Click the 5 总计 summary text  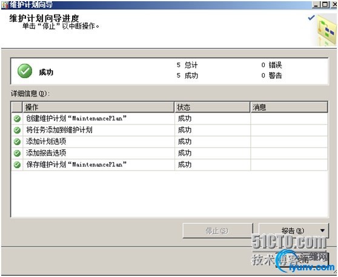(187, 65)
